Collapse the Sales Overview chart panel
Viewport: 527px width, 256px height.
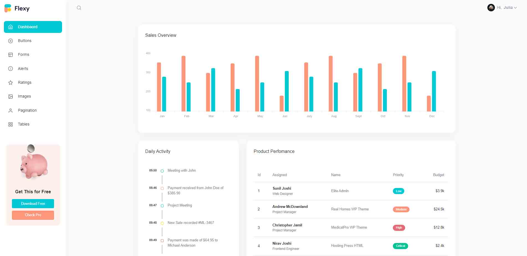tap(160, 35)
